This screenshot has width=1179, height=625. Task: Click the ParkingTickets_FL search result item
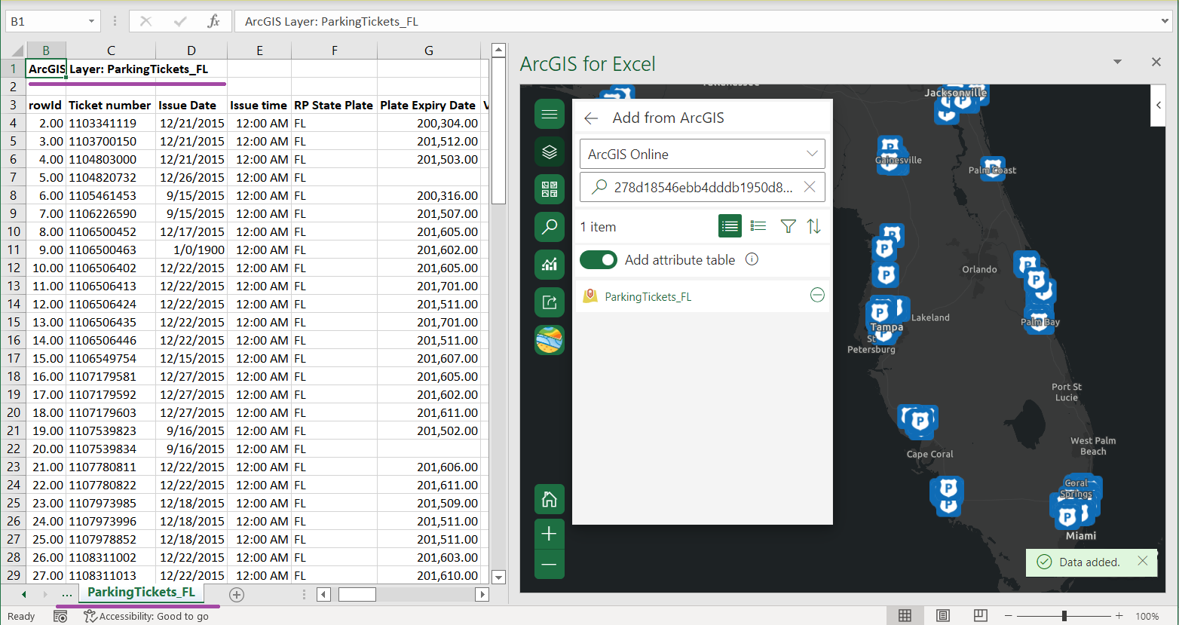pyautogui.click(x=703, y=296)
